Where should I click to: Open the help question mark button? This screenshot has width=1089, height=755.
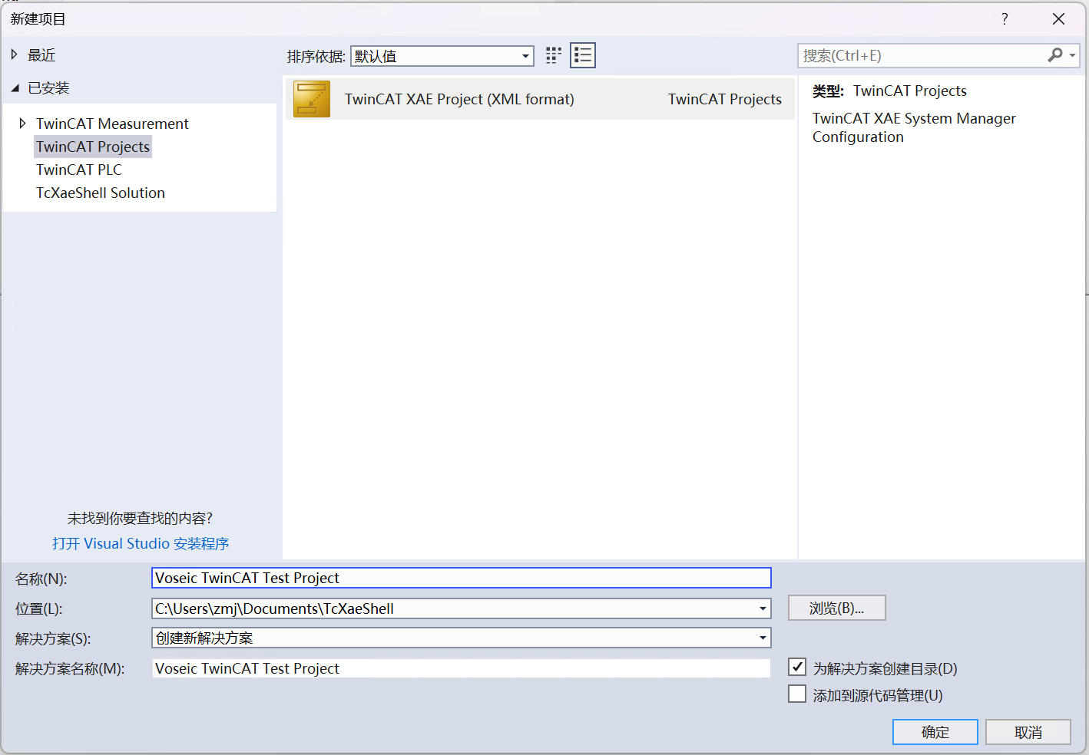(1005, 19)
